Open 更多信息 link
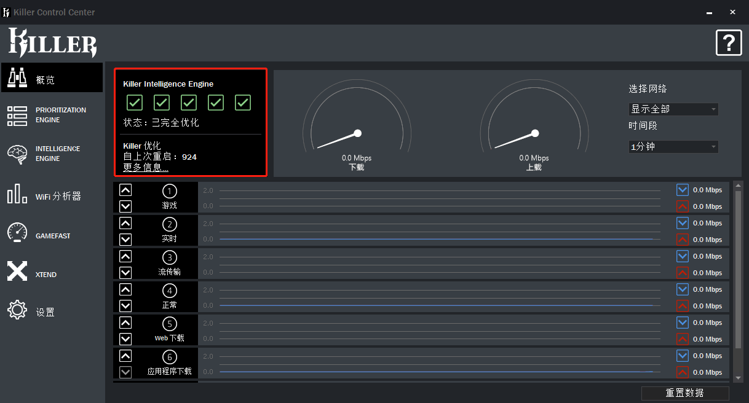Viewport: 749px width, 403px height. [x=146, y=167]
